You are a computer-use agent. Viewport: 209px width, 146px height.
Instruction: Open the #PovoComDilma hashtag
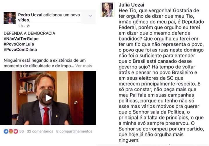pyautogui.click(x=20, y=50)
